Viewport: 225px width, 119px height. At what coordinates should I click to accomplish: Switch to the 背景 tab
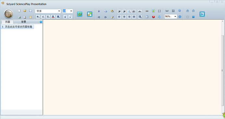pos(24,22)
